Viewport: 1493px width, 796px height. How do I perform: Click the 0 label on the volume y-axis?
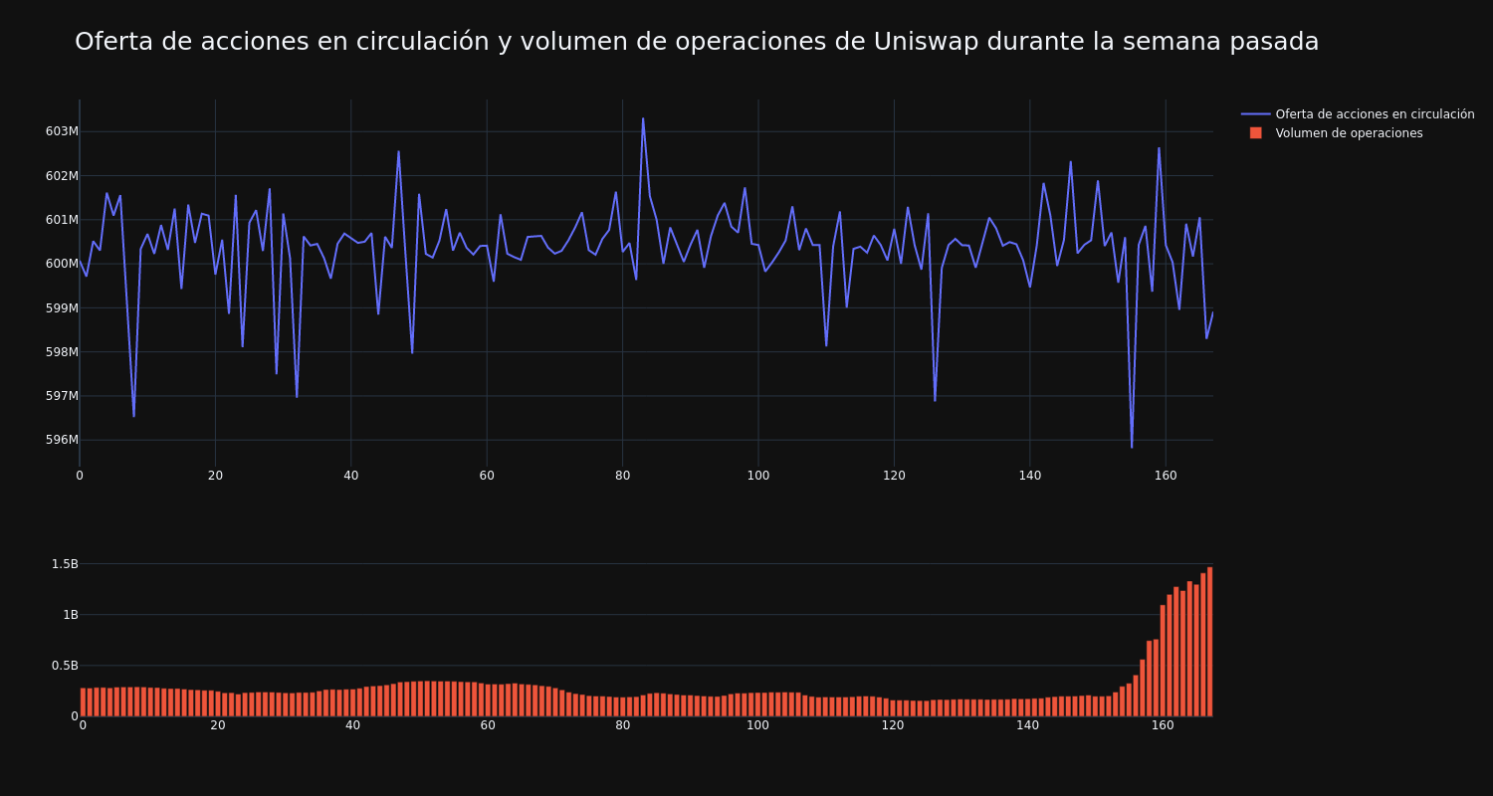tap(75, 716)
